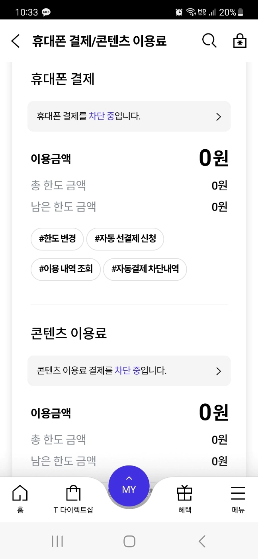Open the search icon in the top bar
The width and height of the screenshot is (258, 559).
click(209, 40)
